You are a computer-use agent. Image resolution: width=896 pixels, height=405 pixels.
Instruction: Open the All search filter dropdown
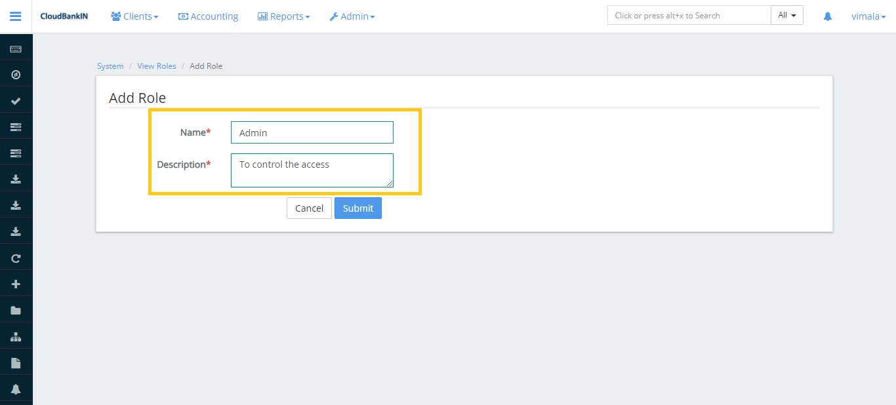(786, 16)
